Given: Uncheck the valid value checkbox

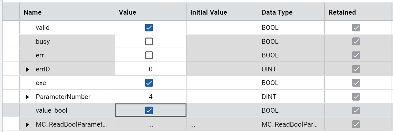Looking at the screenshot, I should pos(149,28).
